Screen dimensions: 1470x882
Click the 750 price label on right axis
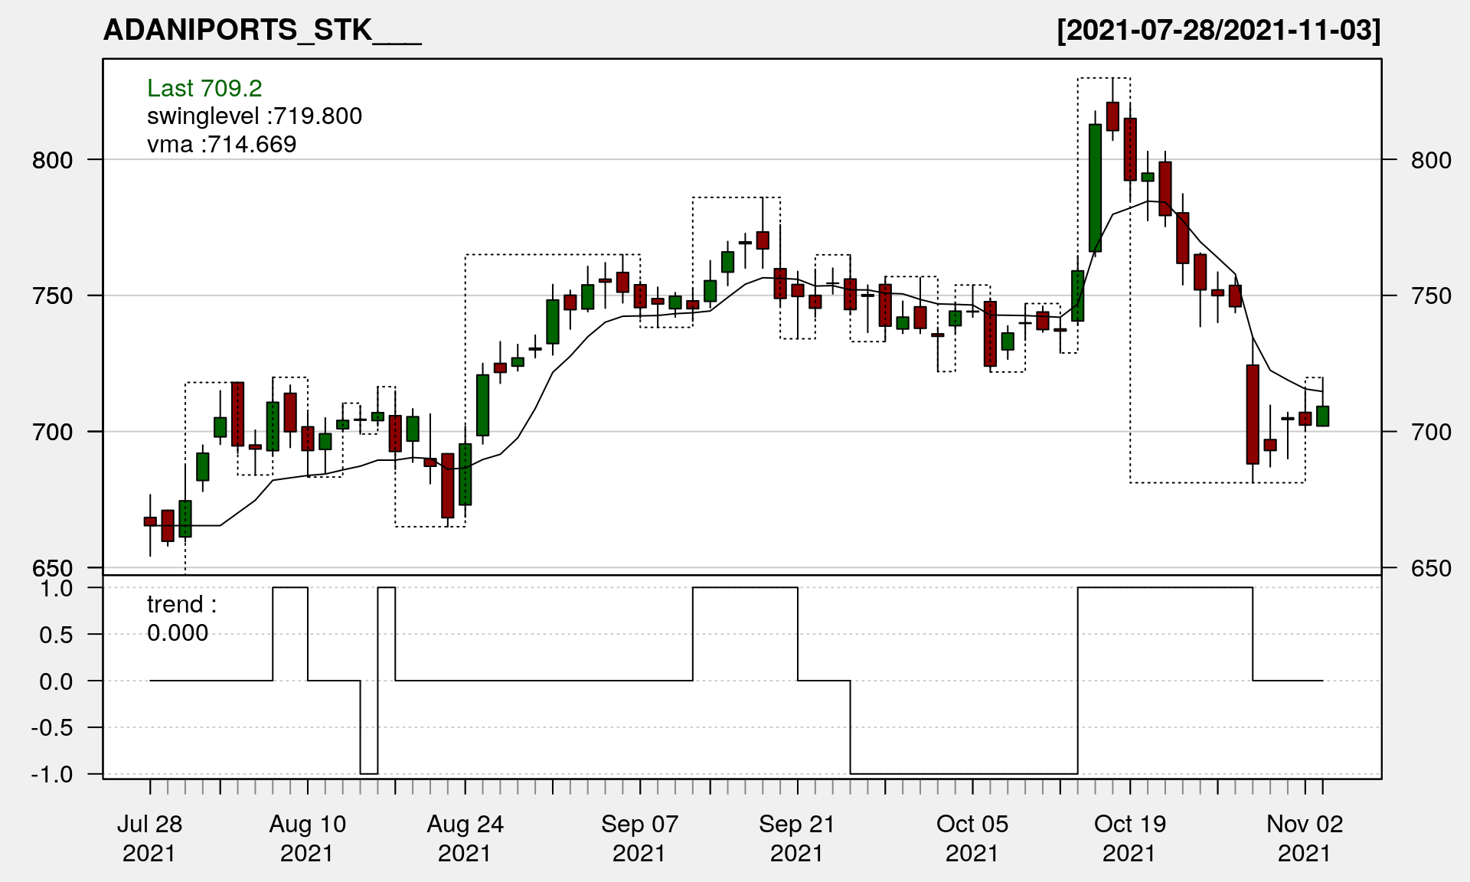coord(1431,296)
